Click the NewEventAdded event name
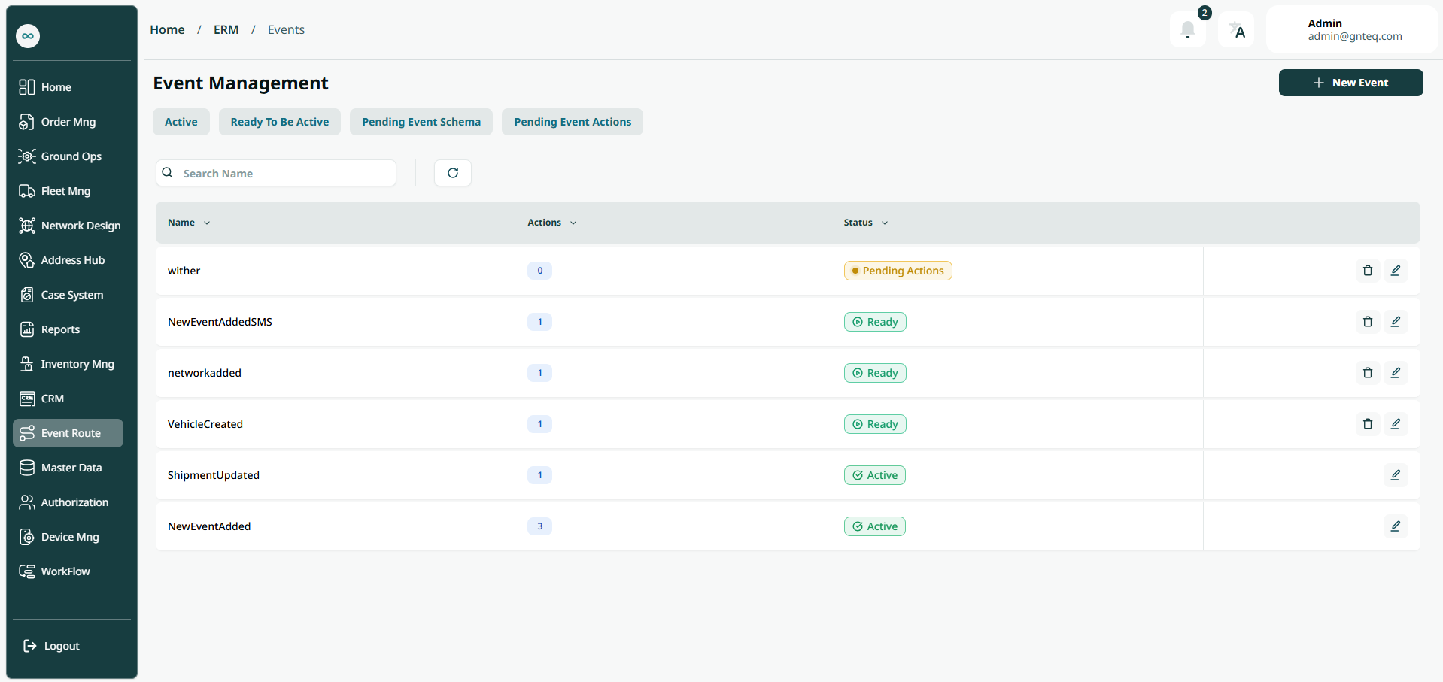Image resolution: width=1443 pixels, height=682 pixels. [x=209, y=526]
